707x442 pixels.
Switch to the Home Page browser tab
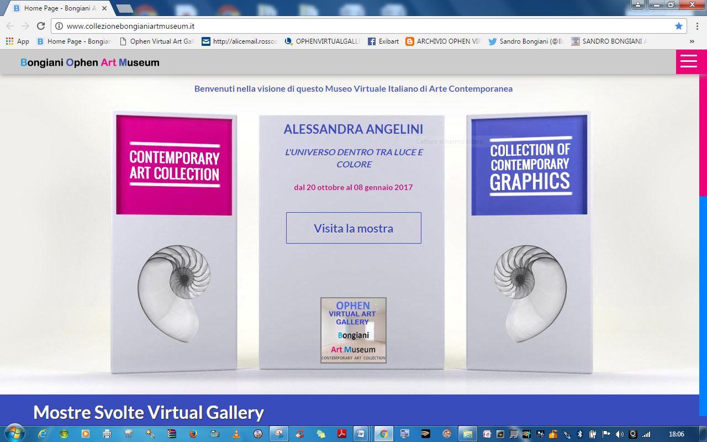point(58,8)
